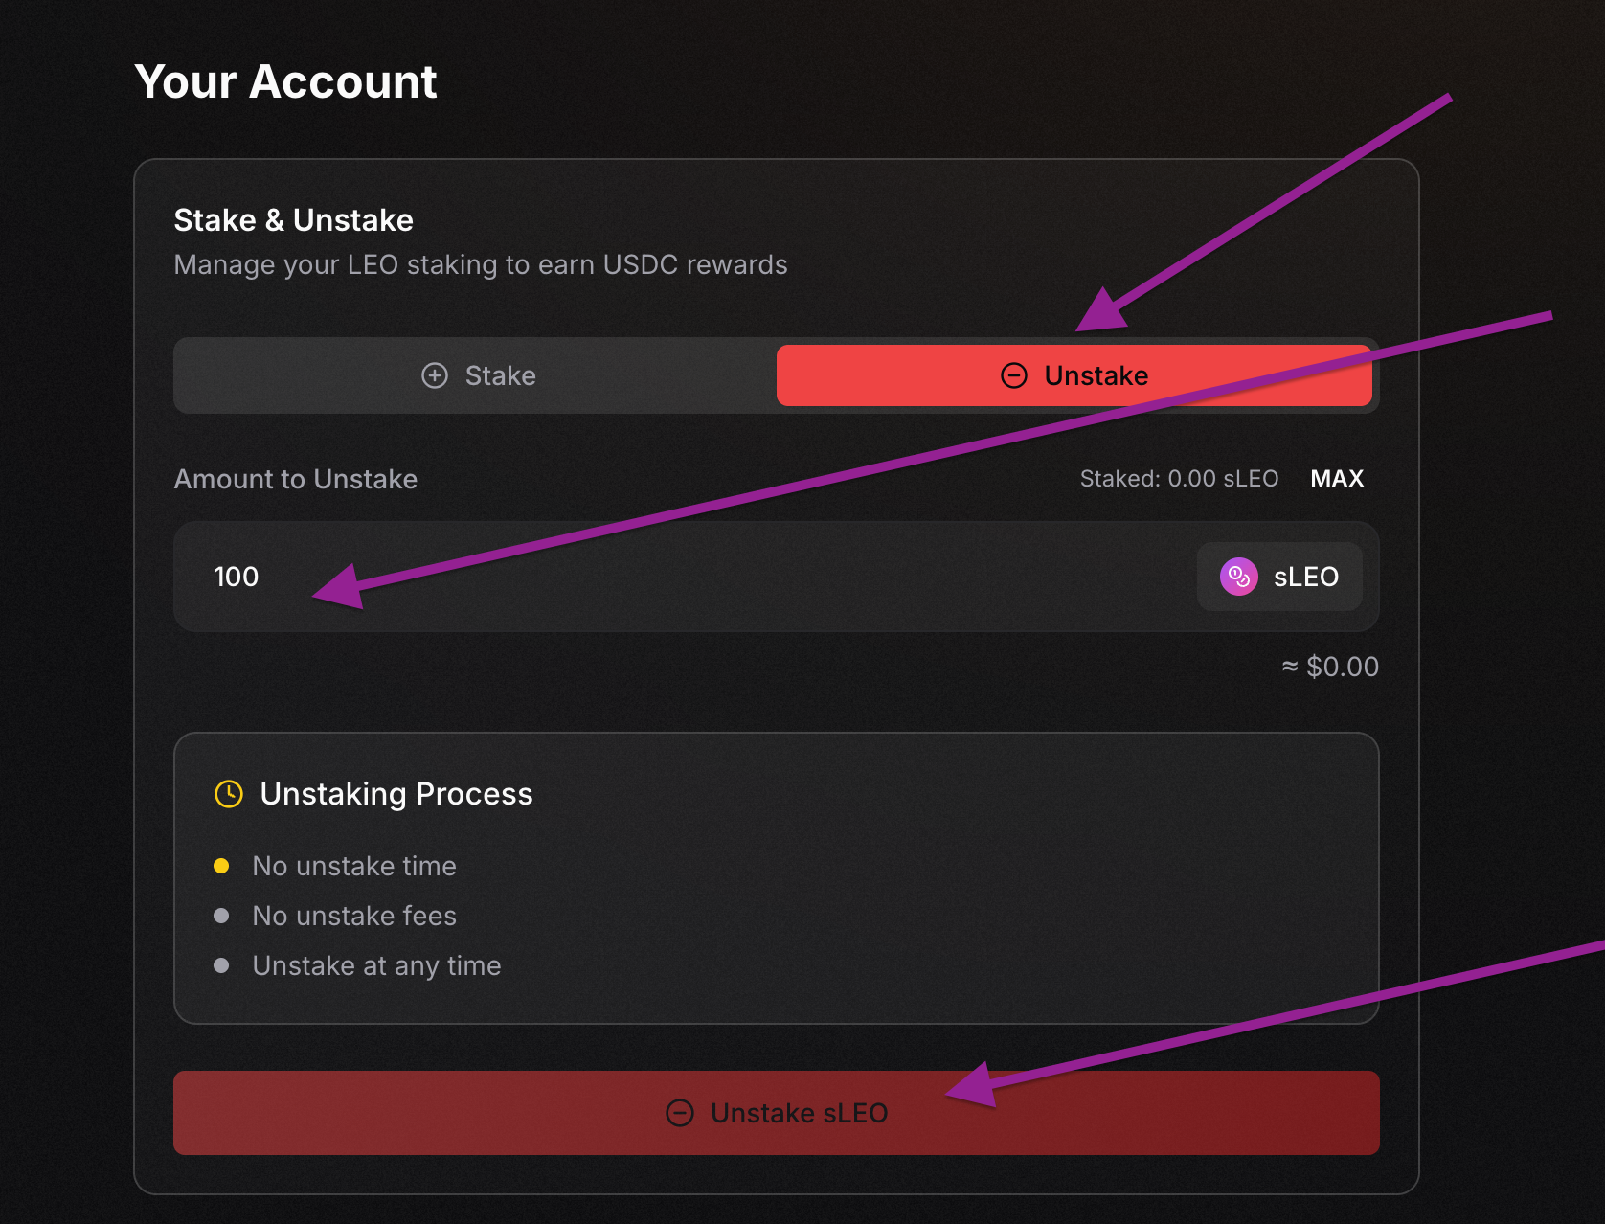Click the Staked: 0.00 sLEO balance text
Image resolution: width=1605 pixels, height=1224 pixels.
1179,479
